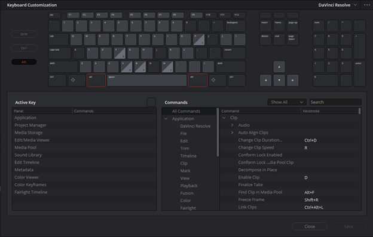Open the Show All filter dropdown

[286, 102]
